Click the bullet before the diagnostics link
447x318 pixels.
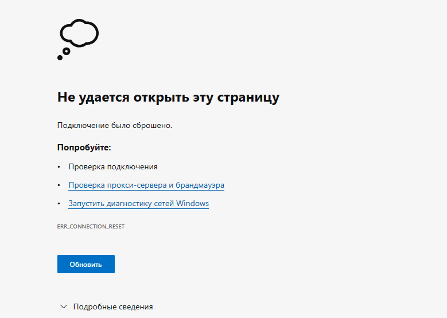coord(59,204)
